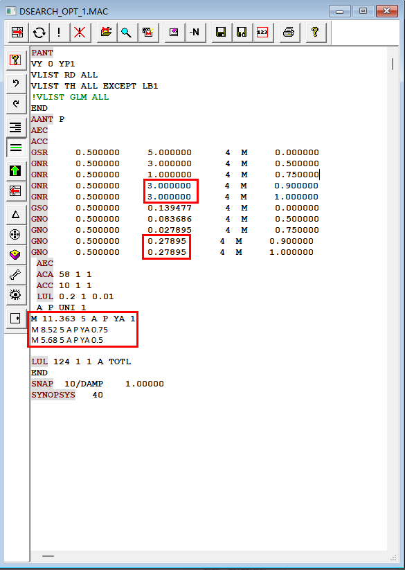Screen dimensions: 405x570
Task: Click the bone-shaped sidebar icon
Action: (x=16, y=275)
